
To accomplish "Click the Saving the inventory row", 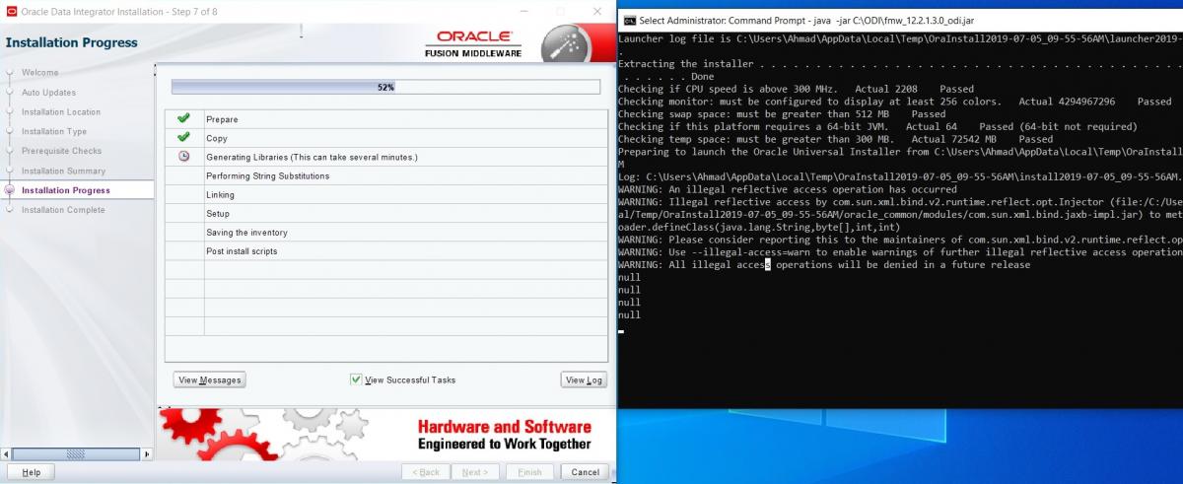I will [x=385, y=232].
